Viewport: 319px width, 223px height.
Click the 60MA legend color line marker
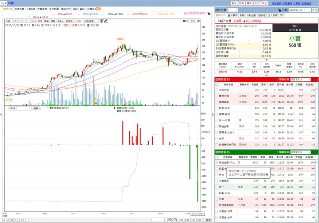pyautogui.click(x=128, y=14)
